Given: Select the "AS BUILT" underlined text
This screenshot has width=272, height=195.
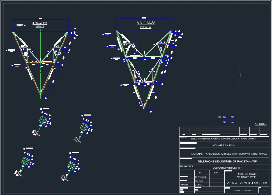Looking at the screenshot, I should coord(261,124).
